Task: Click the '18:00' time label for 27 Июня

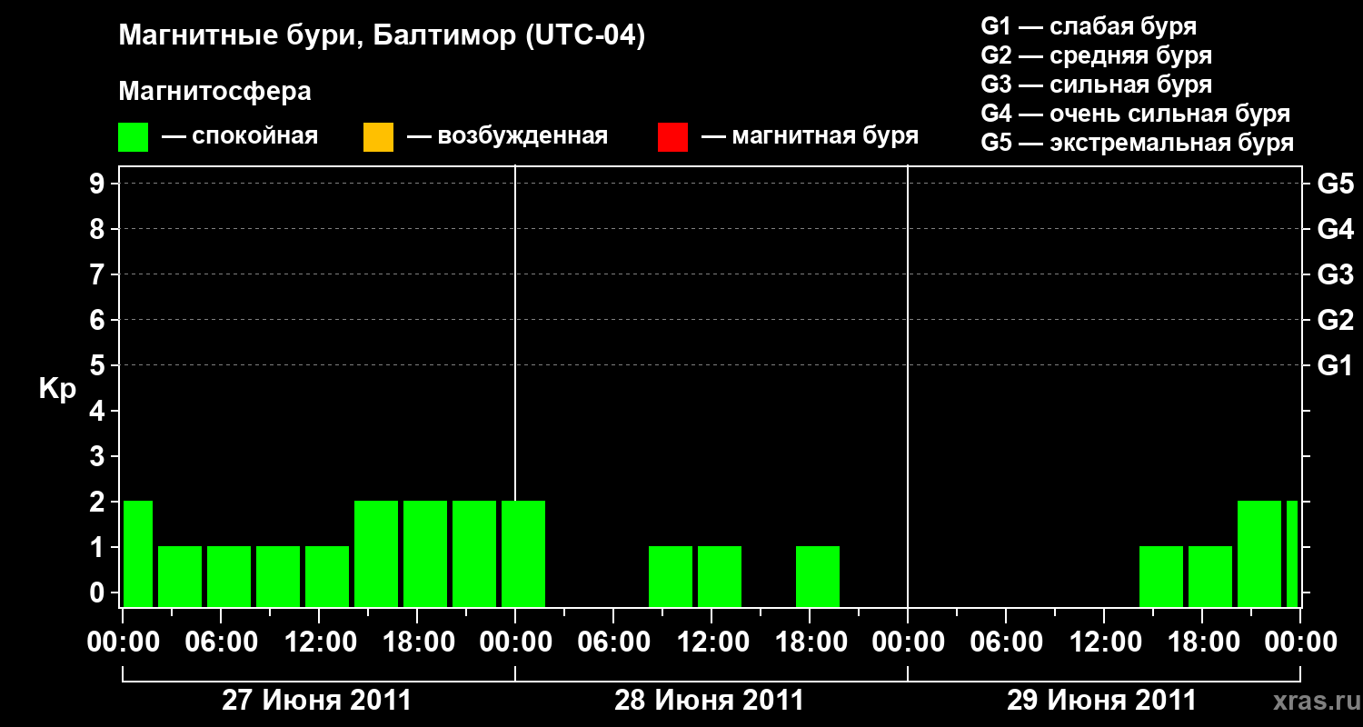Action: 417,642
